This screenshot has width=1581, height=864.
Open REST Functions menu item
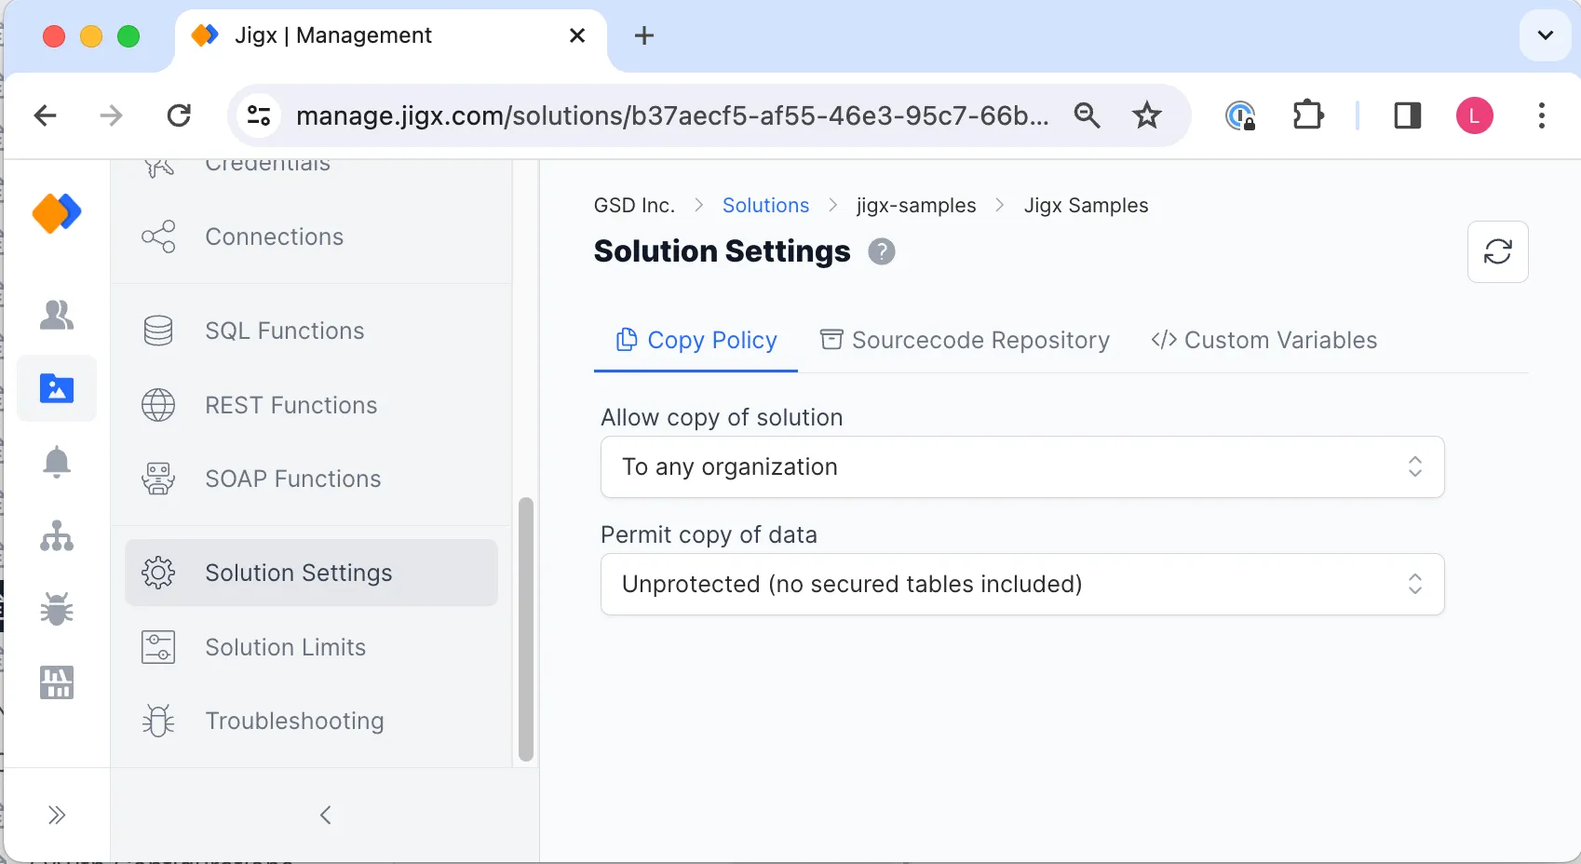(311, 405)
